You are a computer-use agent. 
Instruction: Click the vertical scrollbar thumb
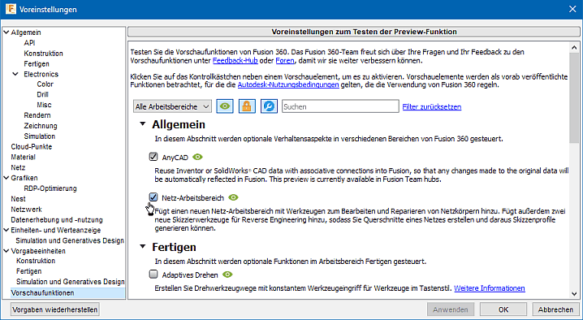[574, 97]
